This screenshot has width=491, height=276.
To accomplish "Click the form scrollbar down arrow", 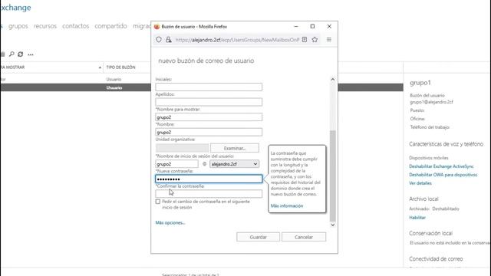I will point(332,225).
